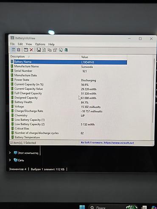Click the Find toolbar icon
The image size is (157, 209).
pyautogui.click(x=61, y=50)
